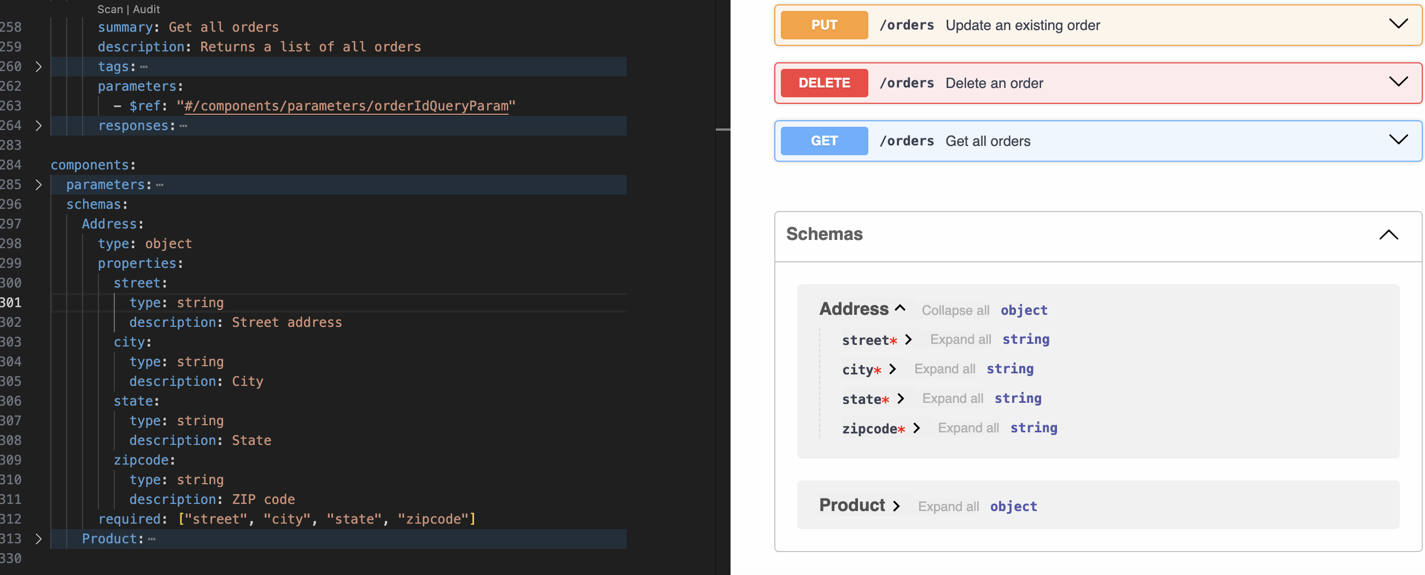Expand the DELETE /orders operation chevron
Screen dimensions: 1425x575
click(1398, 82)
